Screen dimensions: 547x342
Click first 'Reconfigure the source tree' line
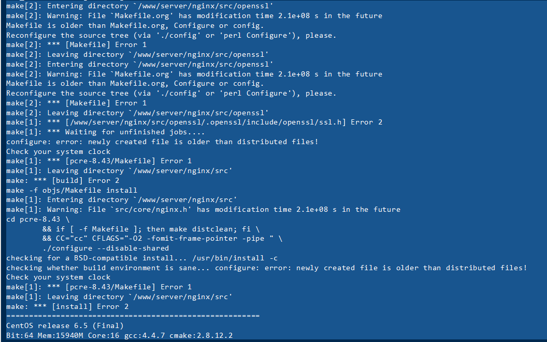[171, 36]
